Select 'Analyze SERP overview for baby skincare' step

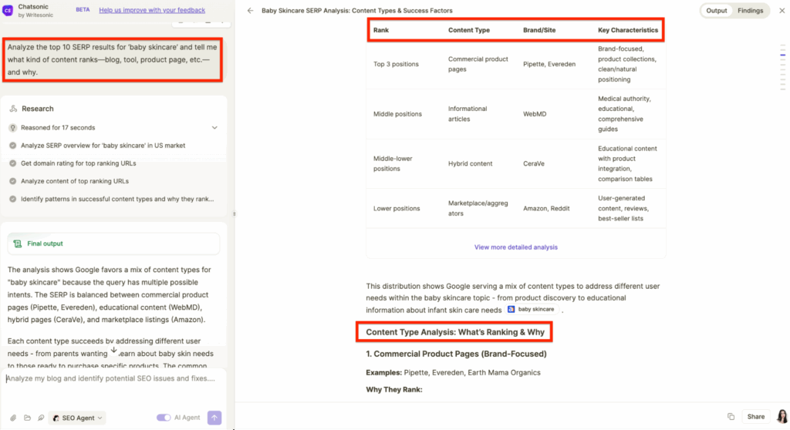point(103,146)
